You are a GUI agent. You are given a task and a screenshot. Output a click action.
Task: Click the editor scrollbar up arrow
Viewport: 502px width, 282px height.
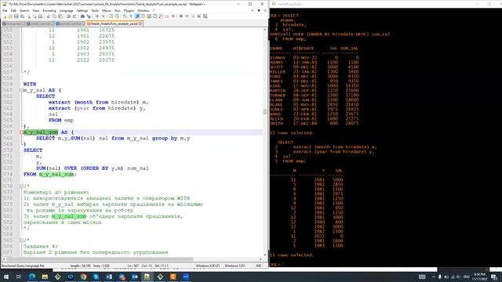point(265,30)
